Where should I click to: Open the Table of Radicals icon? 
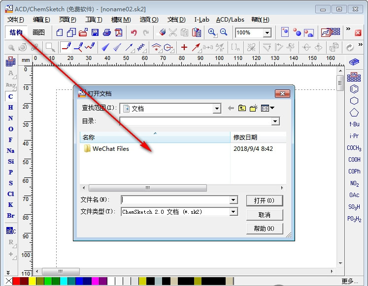click(x=354, y=77)
